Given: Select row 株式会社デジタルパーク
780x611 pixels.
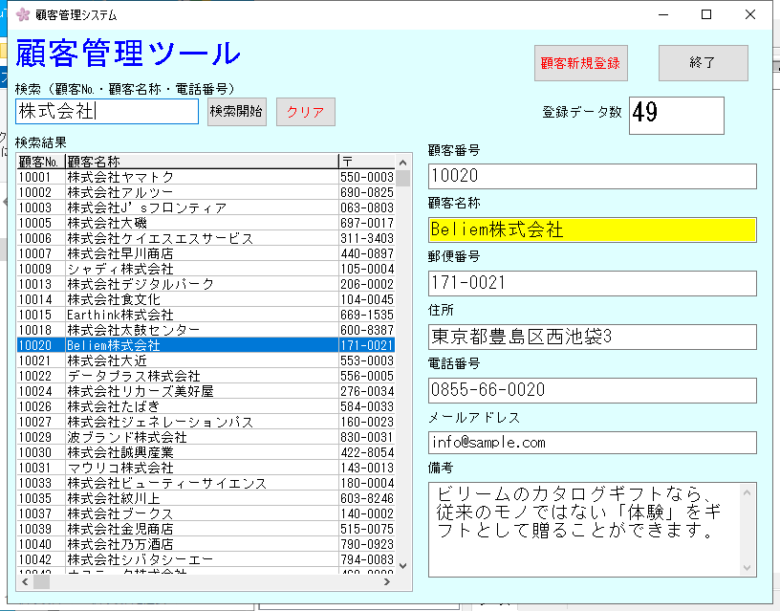Looking at the screenshot, I should coord(206,284).
